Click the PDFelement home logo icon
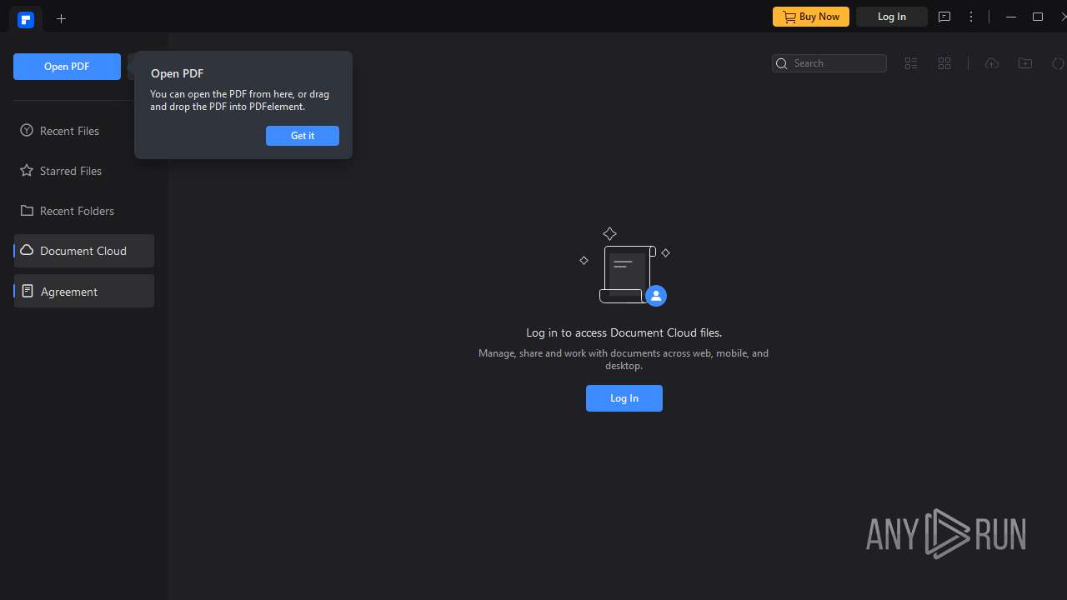The image size is (1067, 600). (26, 20)
